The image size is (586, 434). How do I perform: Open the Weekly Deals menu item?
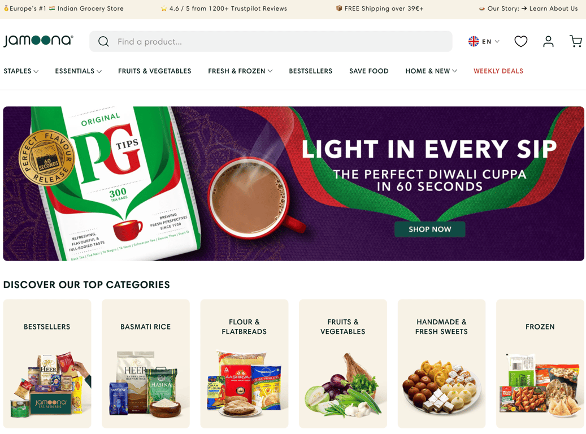point(498,71)
